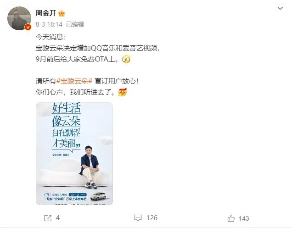The height and width of the screenshot is (228, 291).
Task: Click the smiling emoji after 听进去了
Action: pos(123,92)
